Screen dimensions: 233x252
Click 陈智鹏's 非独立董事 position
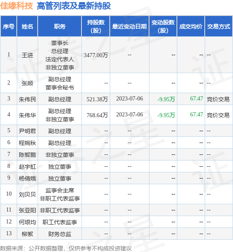60,155
